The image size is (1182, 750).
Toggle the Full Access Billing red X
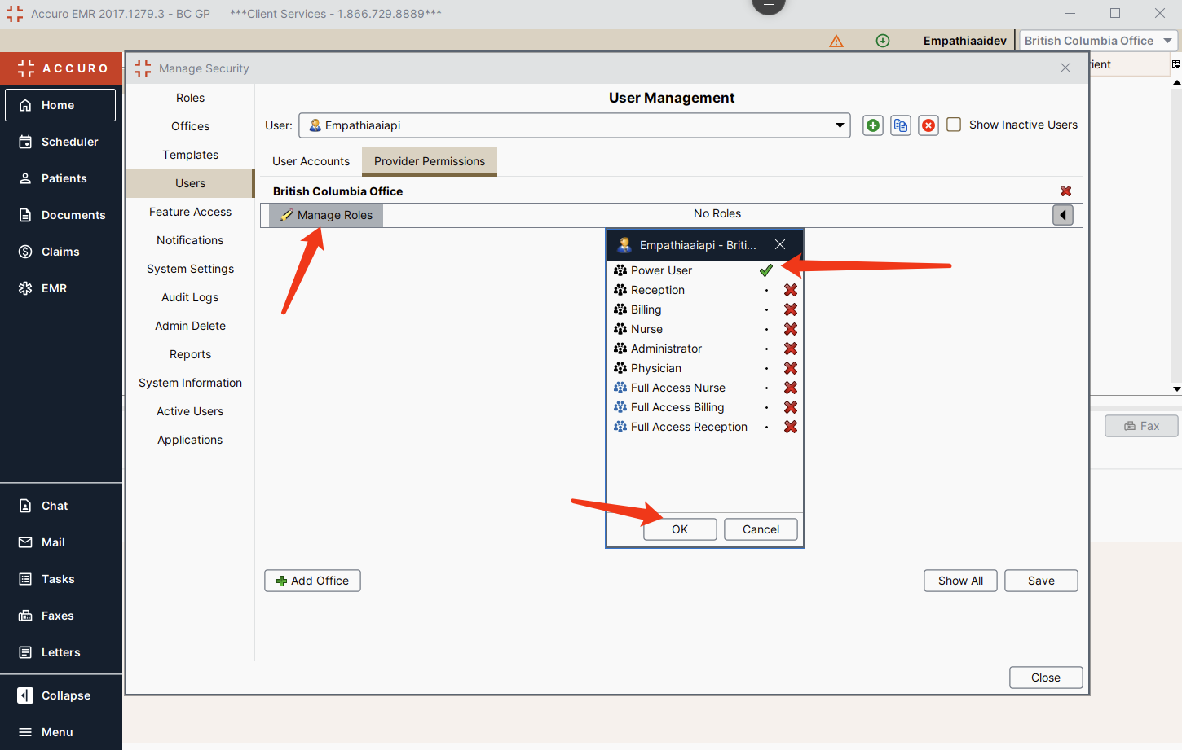[x=791, y=407]
